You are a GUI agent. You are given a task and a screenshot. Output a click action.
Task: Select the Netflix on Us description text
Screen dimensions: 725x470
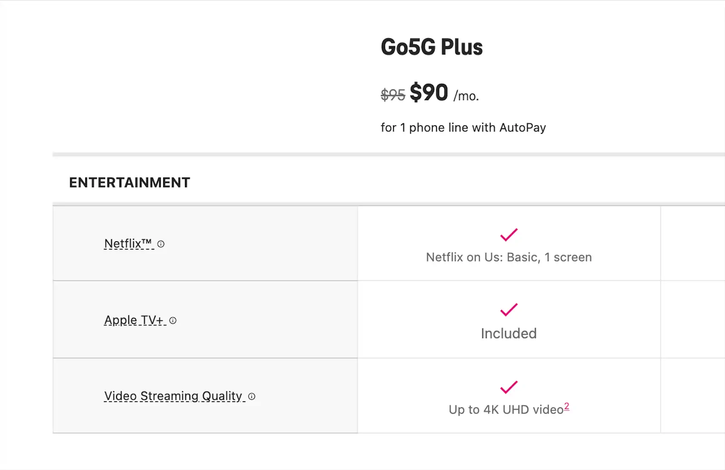point(508,257)
